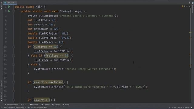This screenshot has height=109, width=194.
Task: Jump to previous highlighted error with up arrow
Action: 187,6
